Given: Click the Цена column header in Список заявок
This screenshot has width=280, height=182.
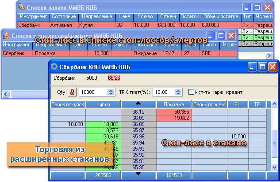Looking at the screenshot, I should 124,17.
